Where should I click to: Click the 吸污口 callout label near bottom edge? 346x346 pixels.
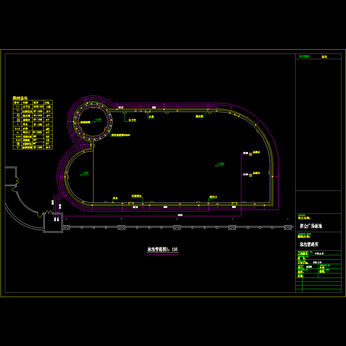coord(213,197)
